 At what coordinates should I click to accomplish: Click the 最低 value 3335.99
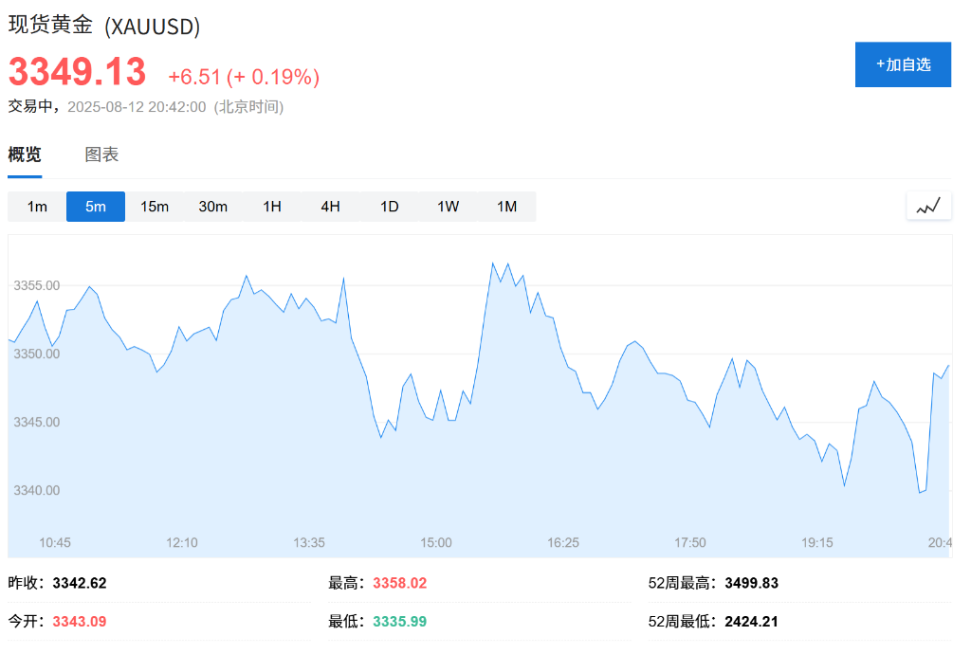tap(400, 622)
